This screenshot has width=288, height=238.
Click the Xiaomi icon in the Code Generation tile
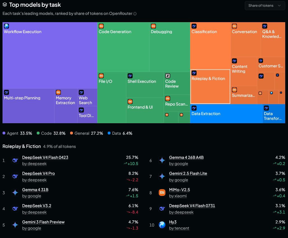coord(101,26)
